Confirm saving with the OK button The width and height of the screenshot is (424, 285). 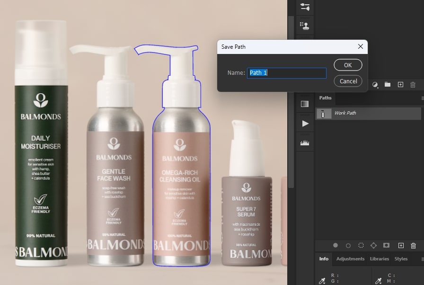[348, 65]
